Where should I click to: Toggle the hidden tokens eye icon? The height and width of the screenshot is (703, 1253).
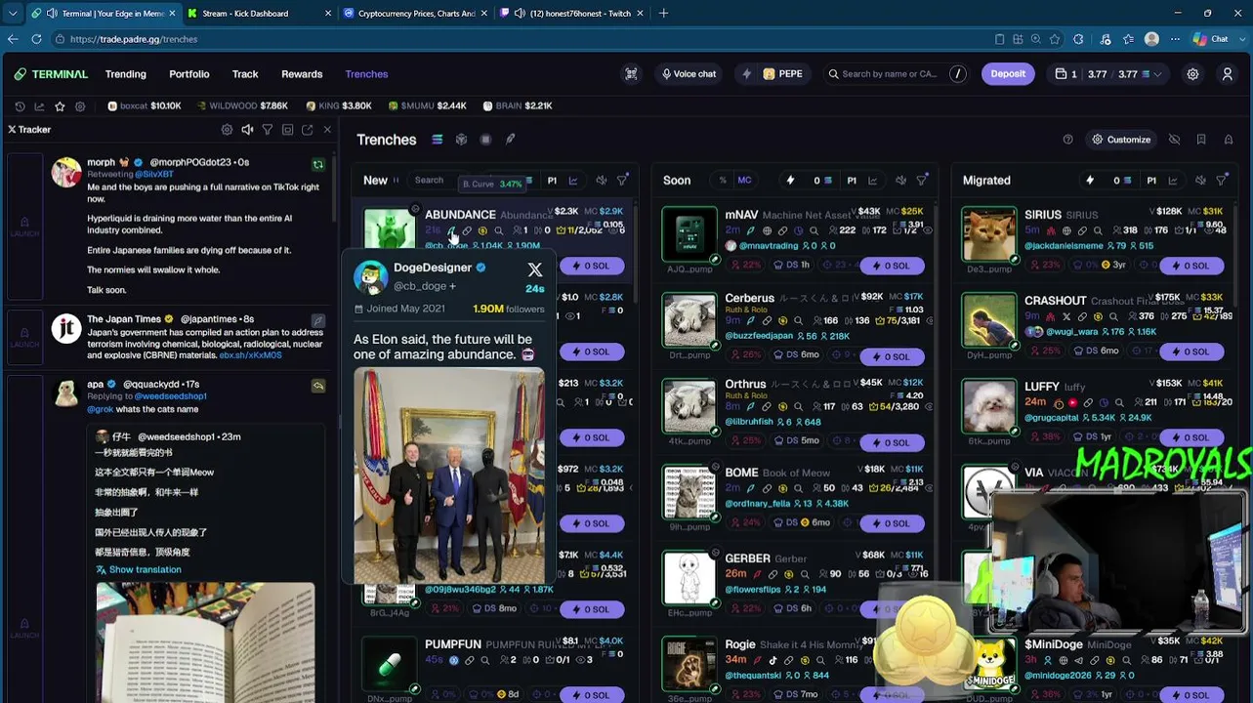[1174, 140]
